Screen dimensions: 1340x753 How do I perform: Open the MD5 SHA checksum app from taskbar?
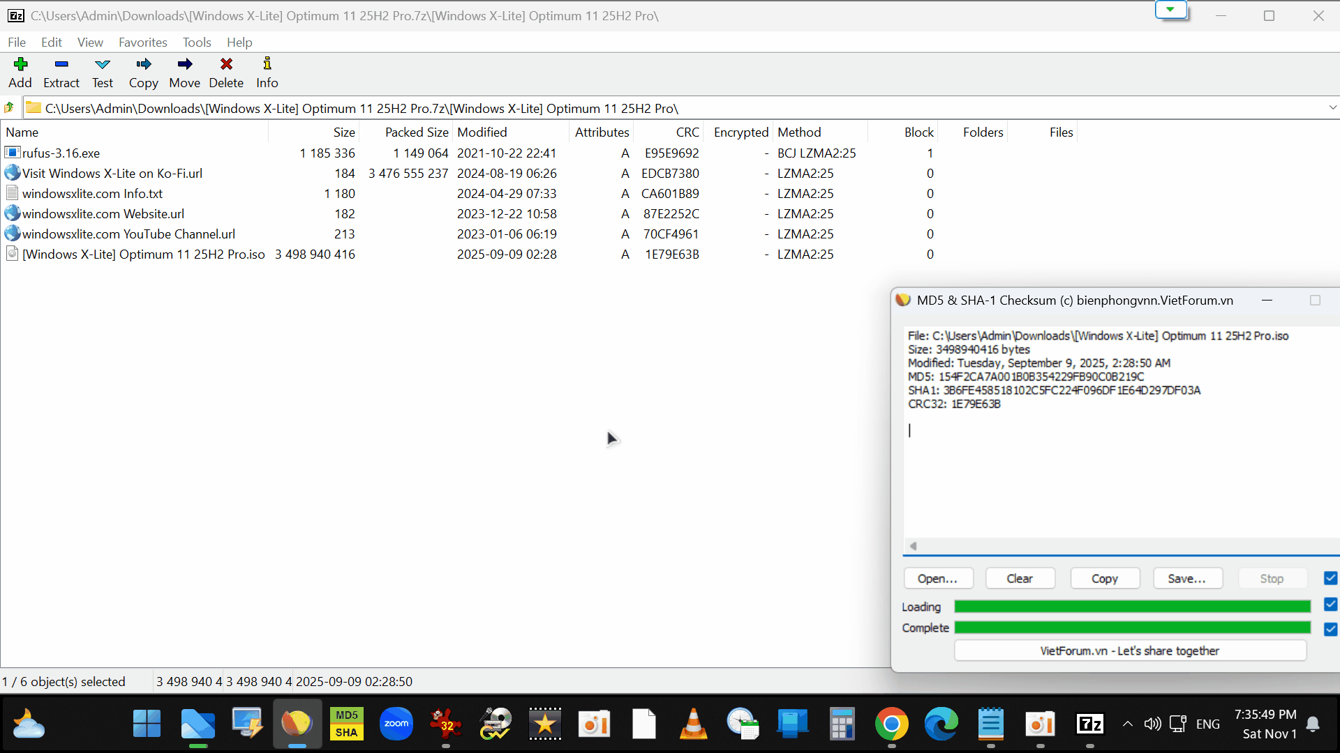coord(346,724)
